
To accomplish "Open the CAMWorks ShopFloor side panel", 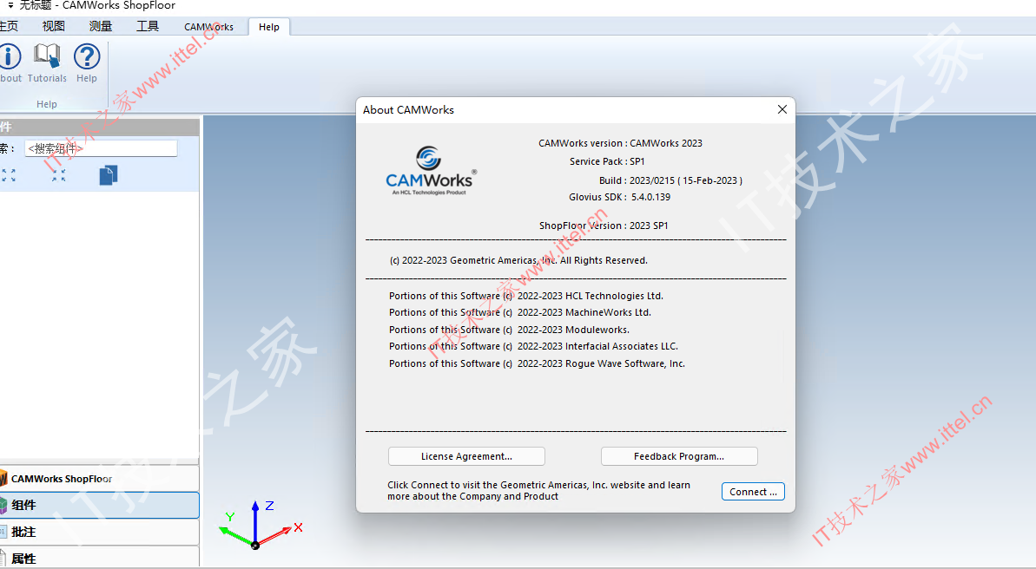I will [99, 479].
